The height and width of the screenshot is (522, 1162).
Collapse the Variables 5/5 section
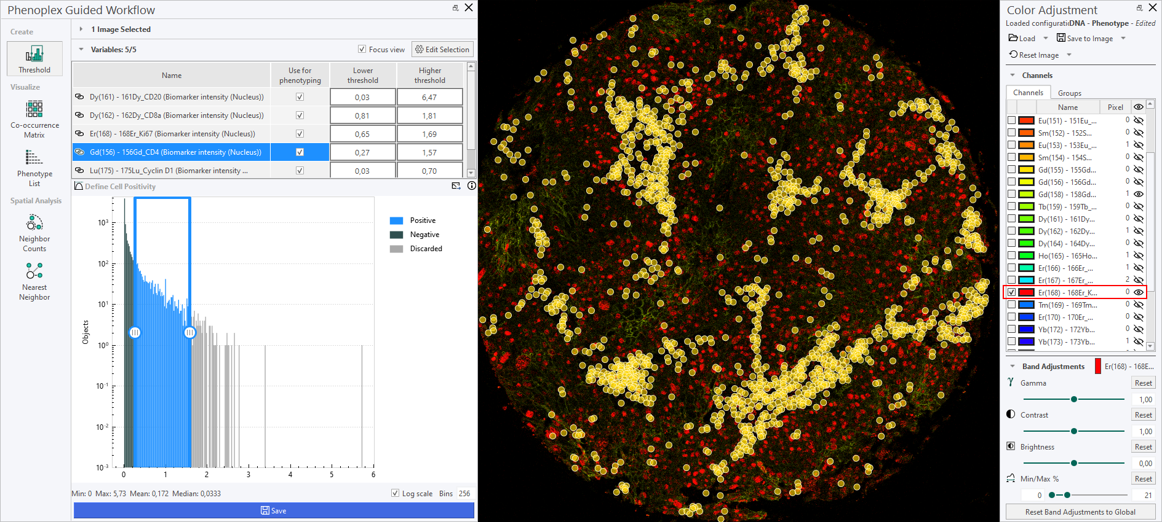point(81,49)
